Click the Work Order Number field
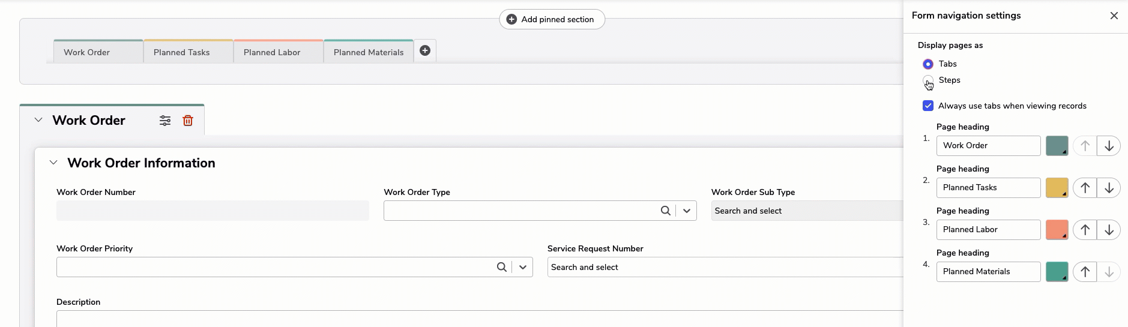This screenshot has height=327, width=1128. 213,211
